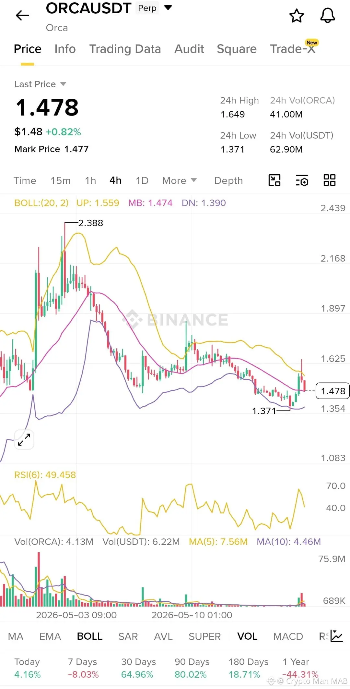The width and height of the screenshot is (350, 689).
Task: Tap the current price label 1.478
Action: (x=333, y=391)
